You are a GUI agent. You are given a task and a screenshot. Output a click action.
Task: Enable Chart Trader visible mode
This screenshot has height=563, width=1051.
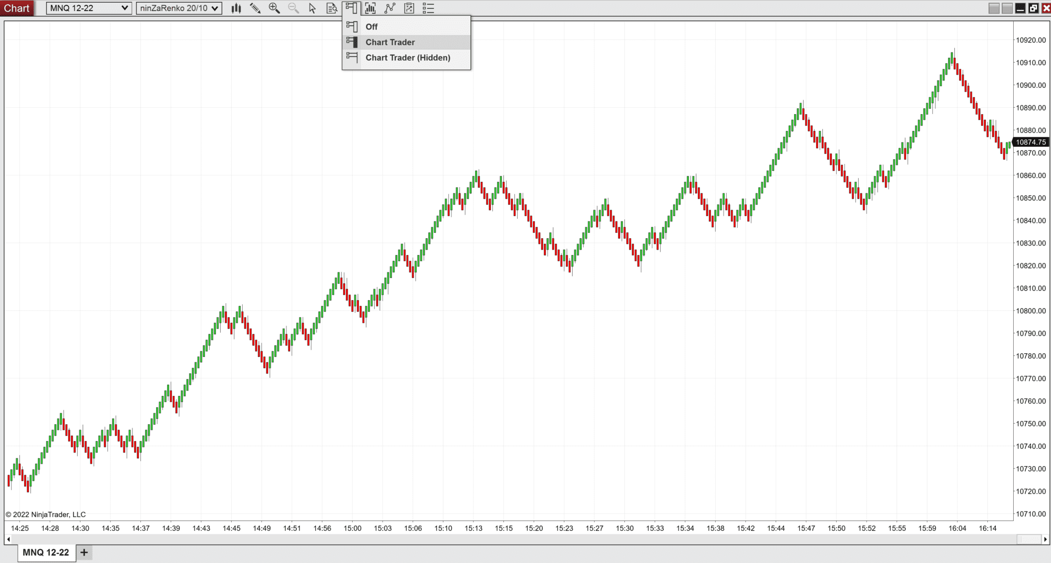click(390, 42)
